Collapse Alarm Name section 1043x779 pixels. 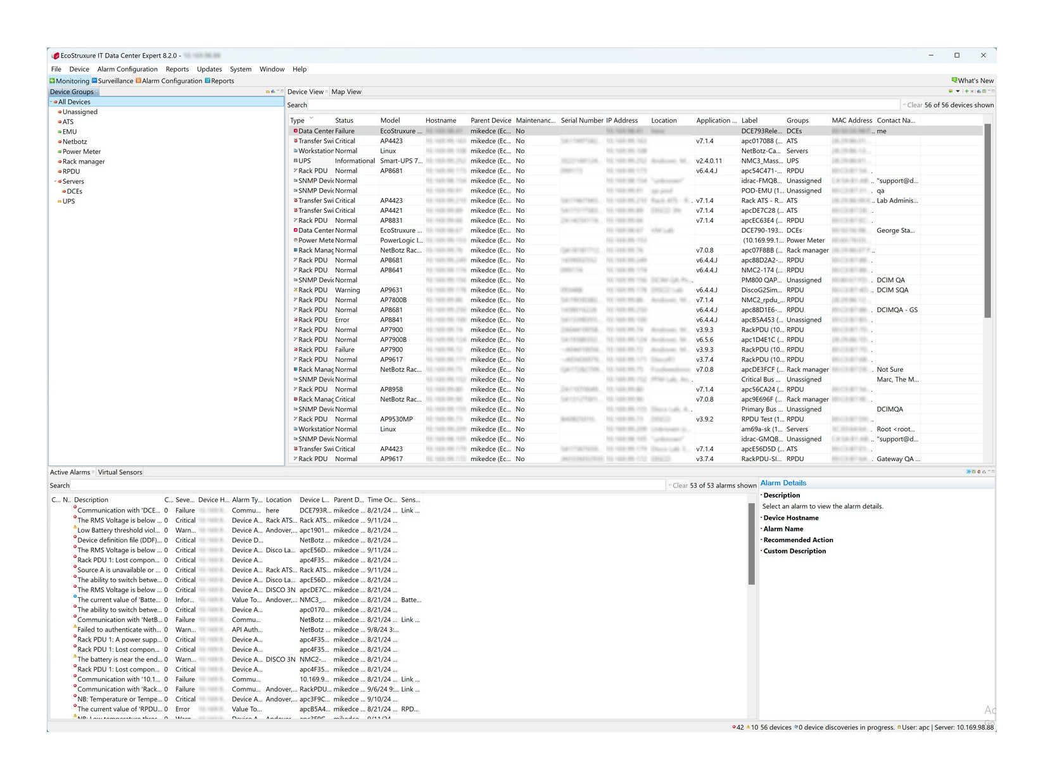761,529
